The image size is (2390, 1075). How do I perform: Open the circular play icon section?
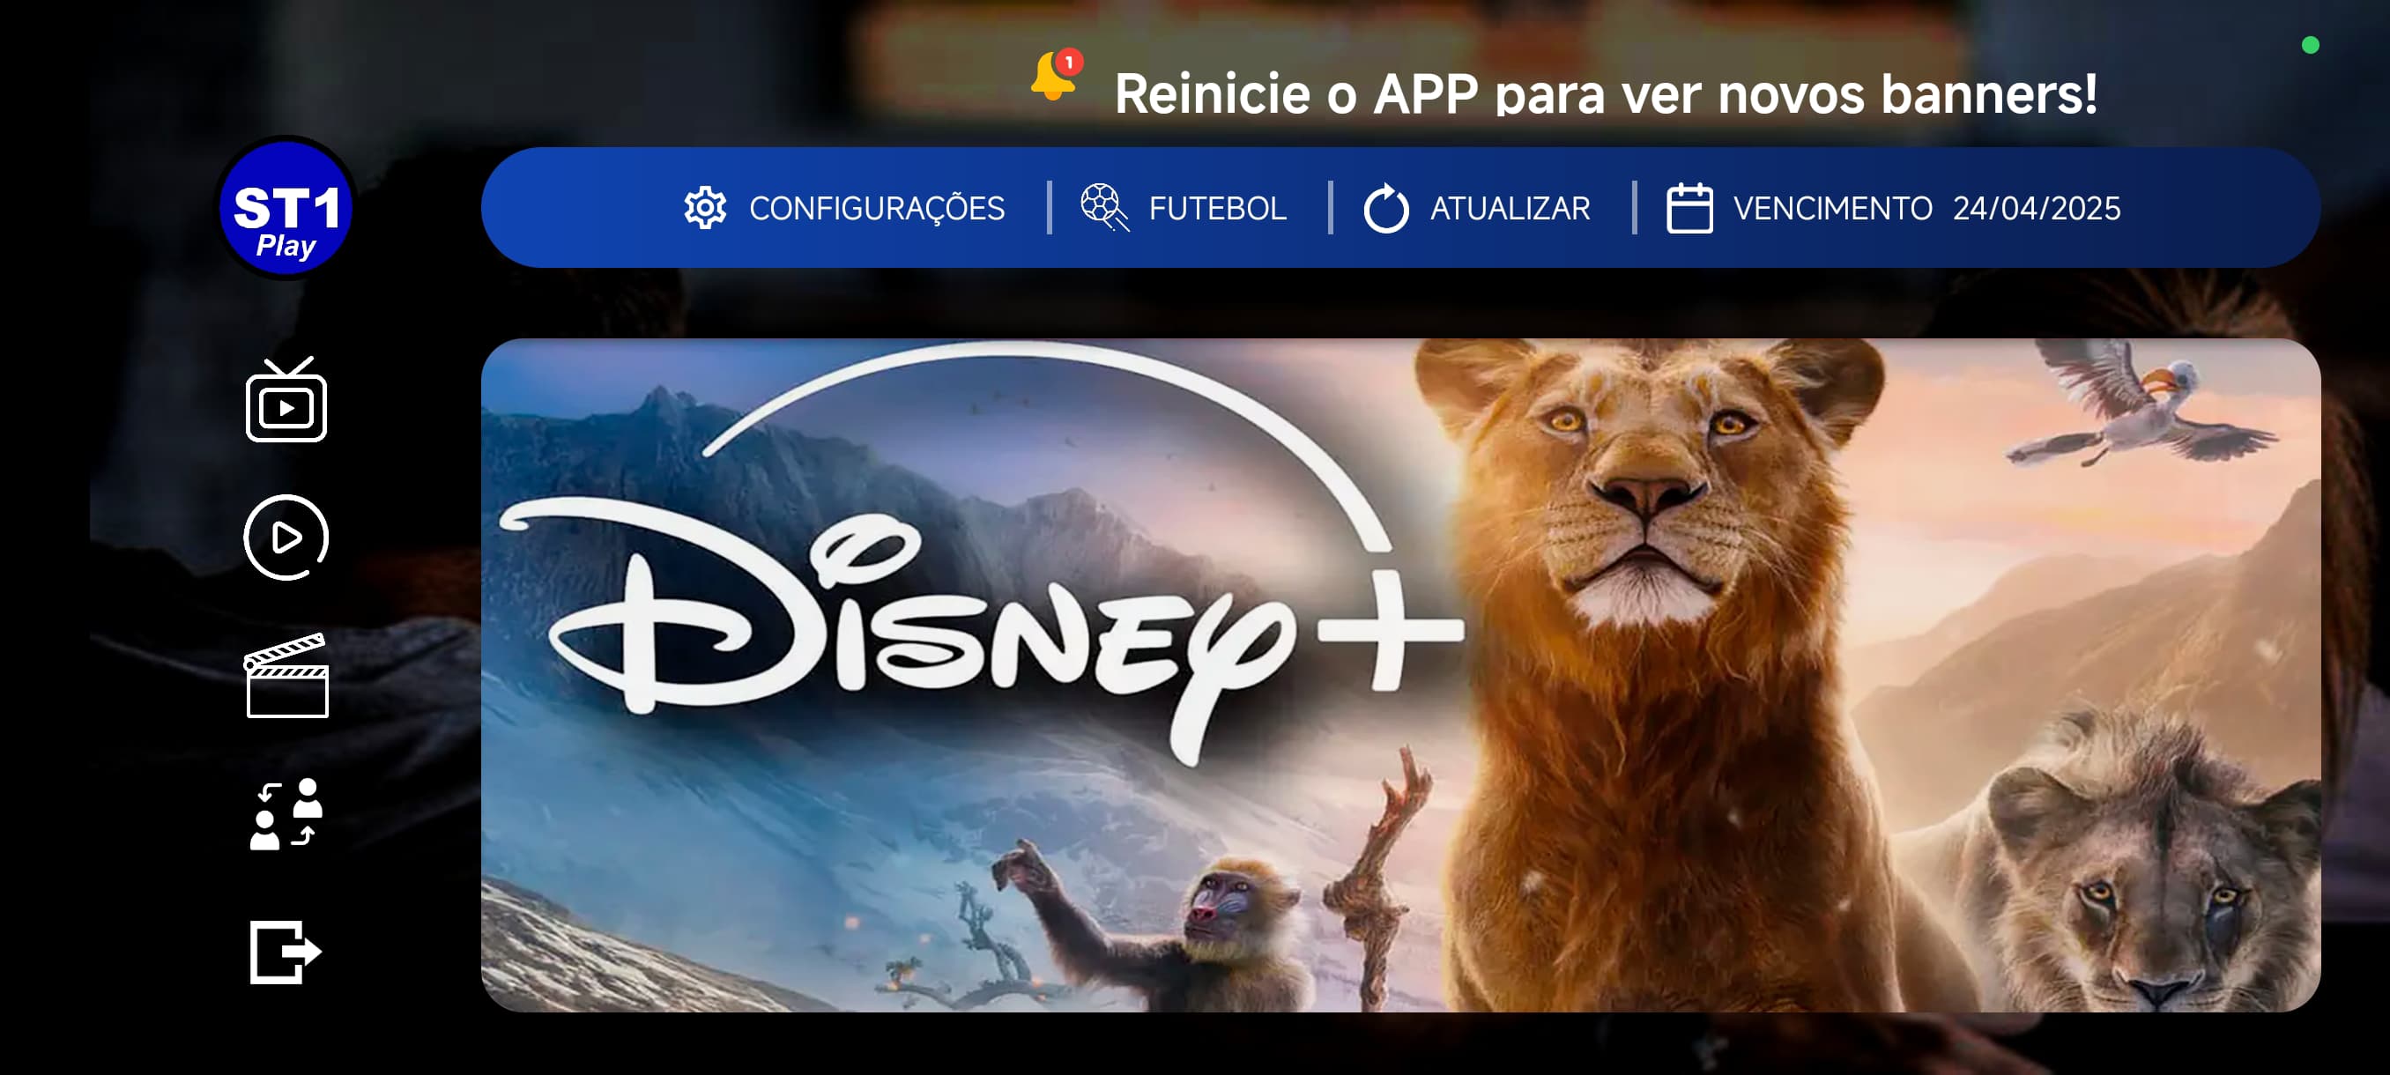286,537
